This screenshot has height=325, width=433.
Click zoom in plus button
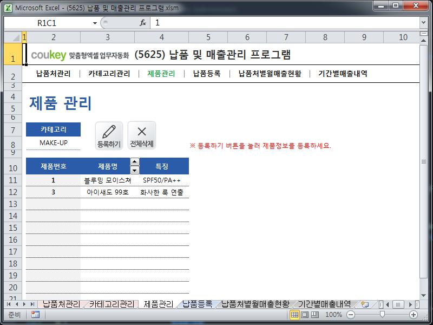point(414,315)
